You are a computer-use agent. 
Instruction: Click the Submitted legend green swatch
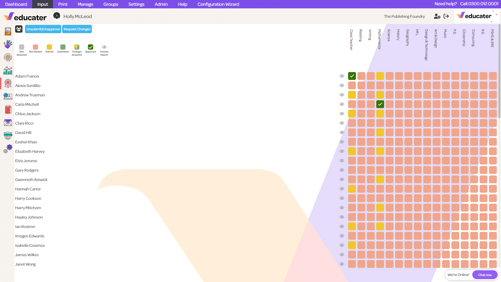point(63,47)
